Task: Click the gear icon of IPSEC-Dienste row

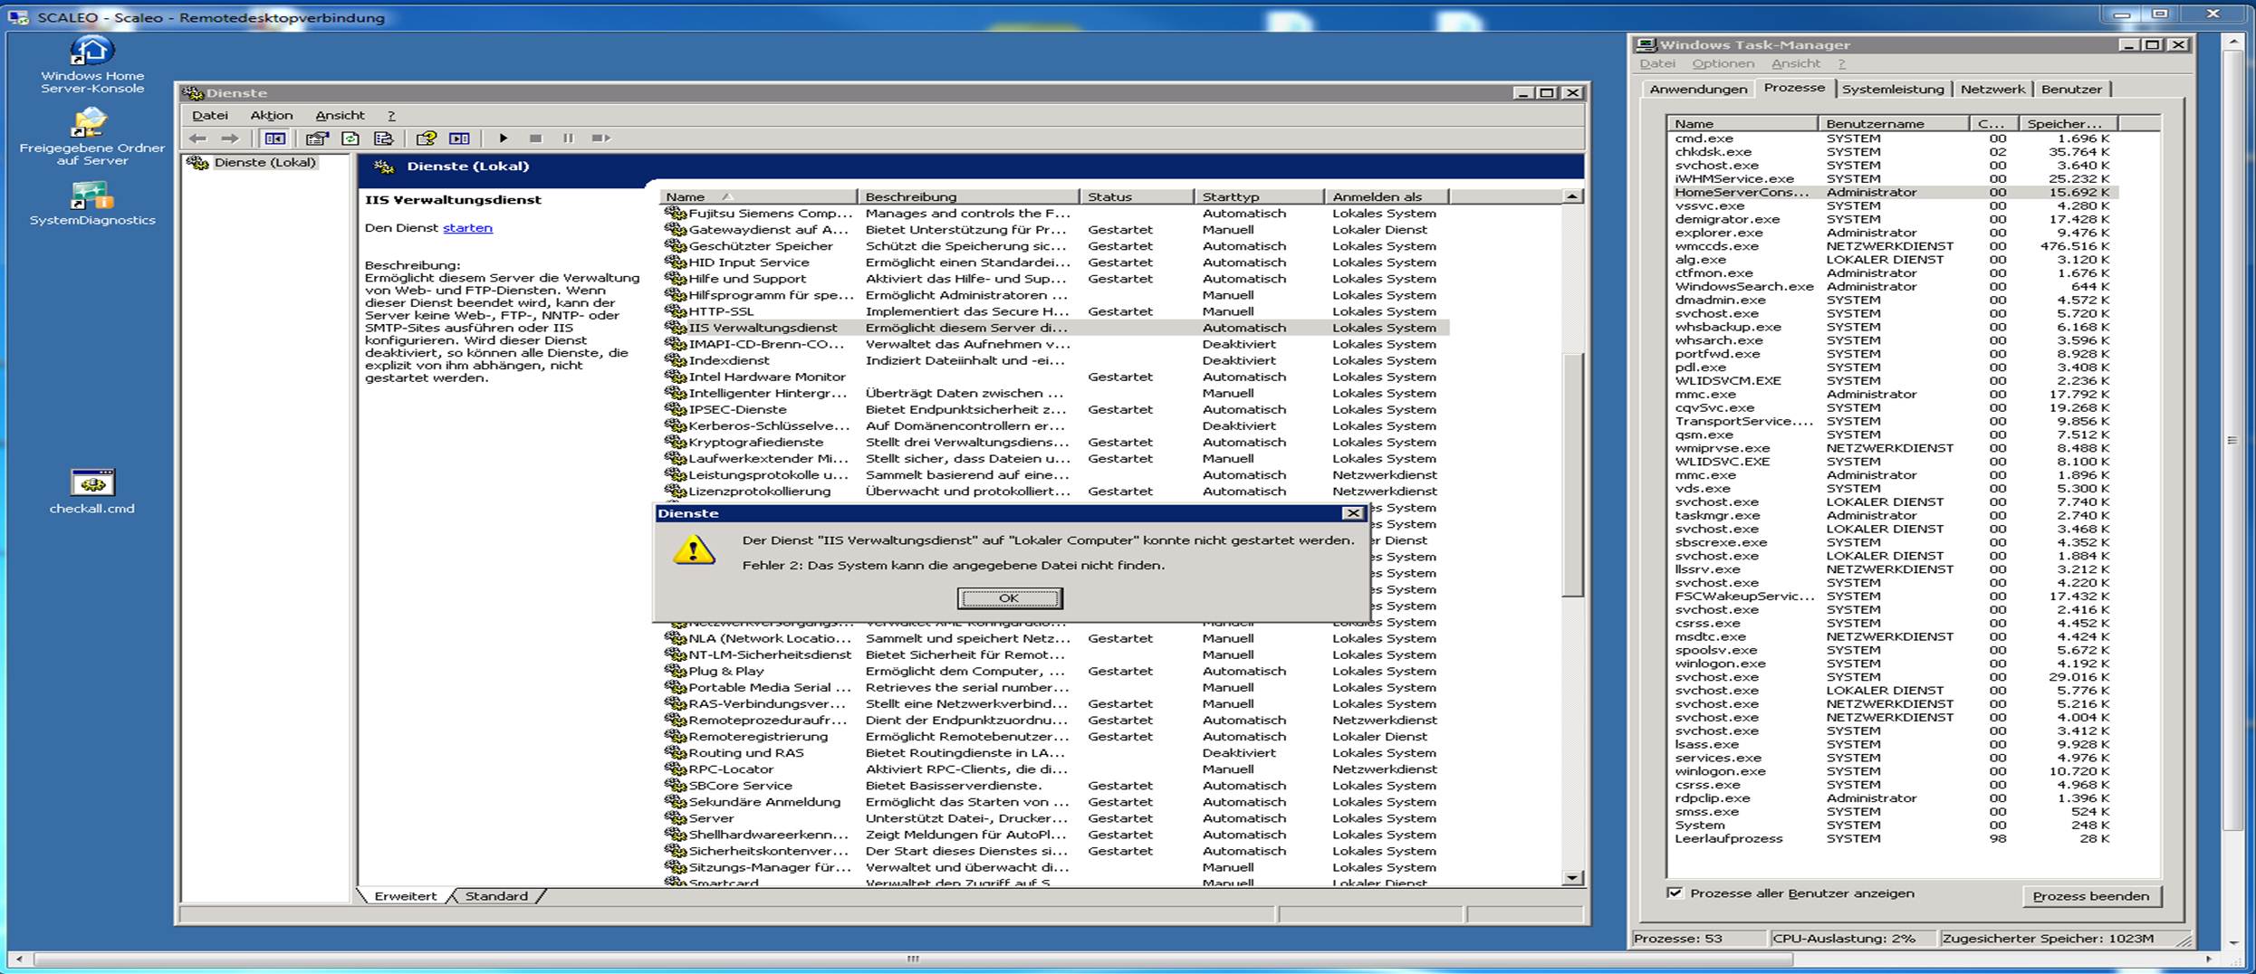Action: (675, 409)
